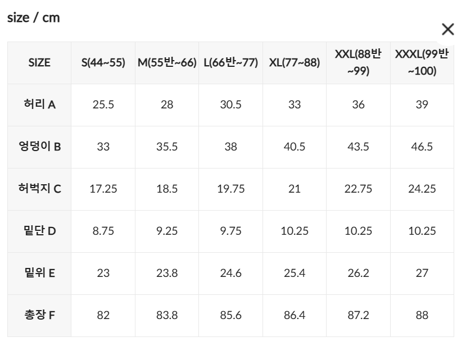The width and height of the screenshot is (466, 346).
Task: Click the 엉덩이 B row label
Action: point(39,147)
